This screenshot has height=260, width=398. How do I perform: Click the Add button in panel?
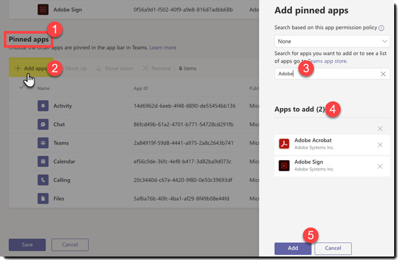(x=293, y=248)
